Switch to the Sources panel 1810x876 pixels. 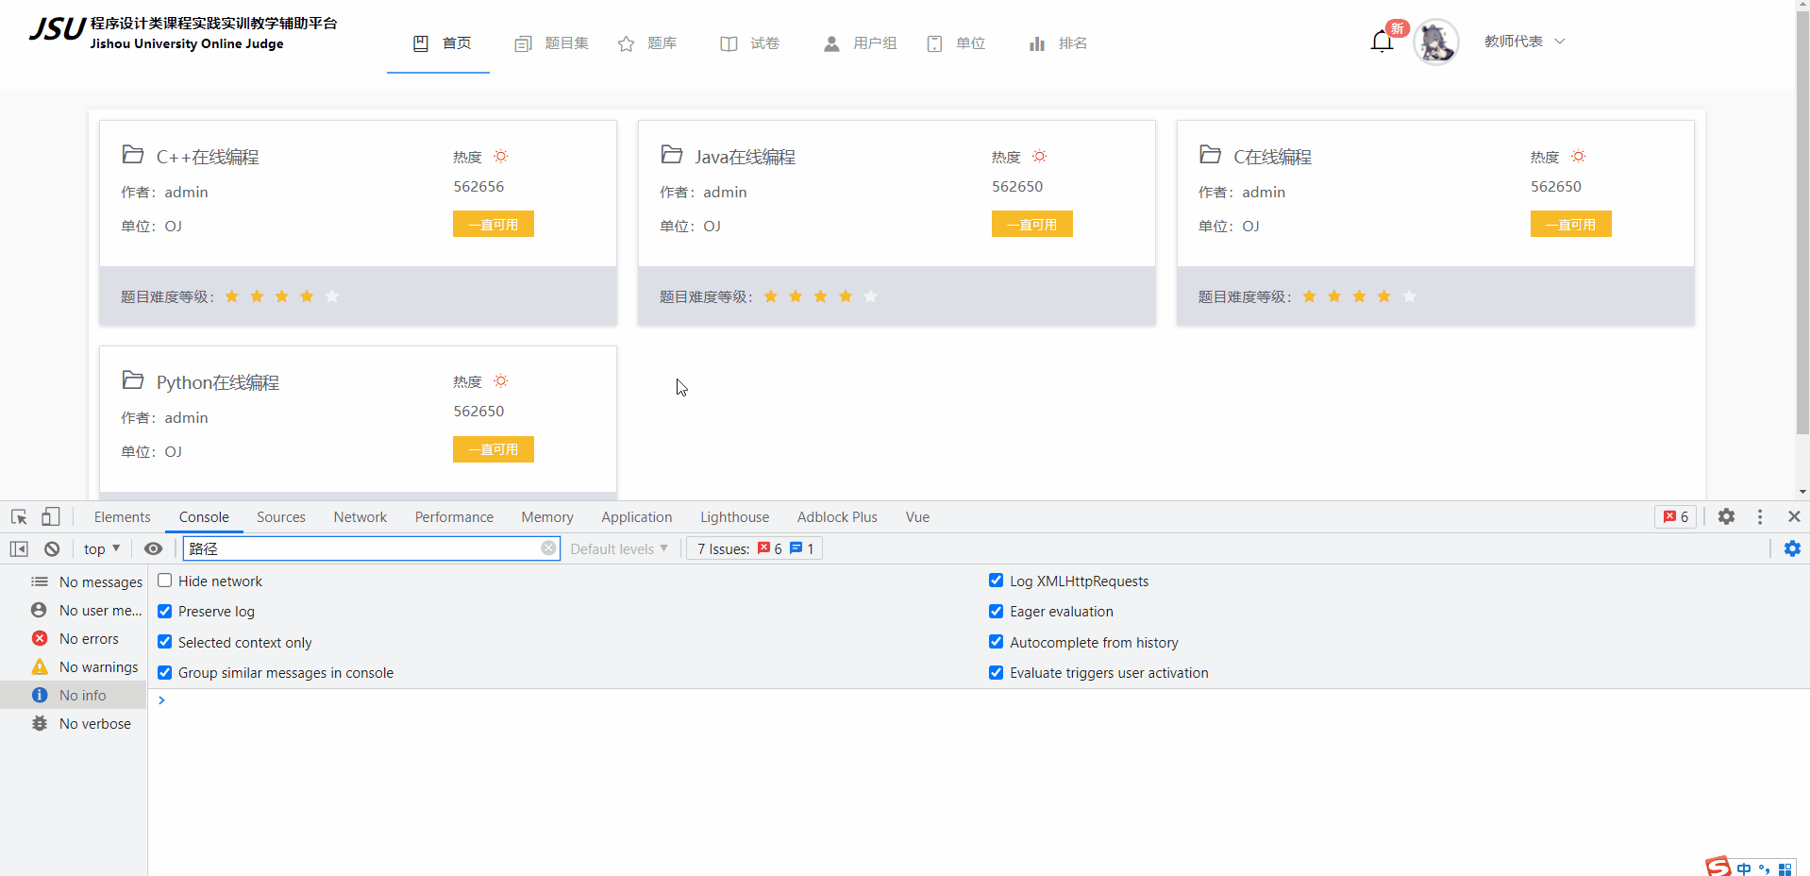pos(281,517)
